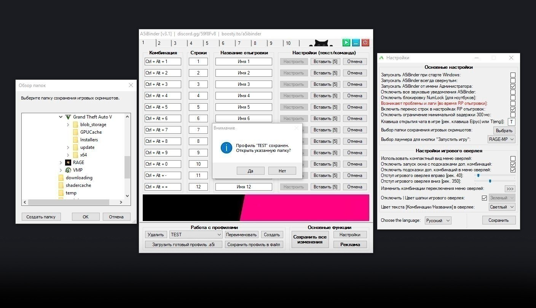This screenshot has width=536, height=308.
Task: Click Нет in the Внимание dialog
Action: (x=282, y=171)
